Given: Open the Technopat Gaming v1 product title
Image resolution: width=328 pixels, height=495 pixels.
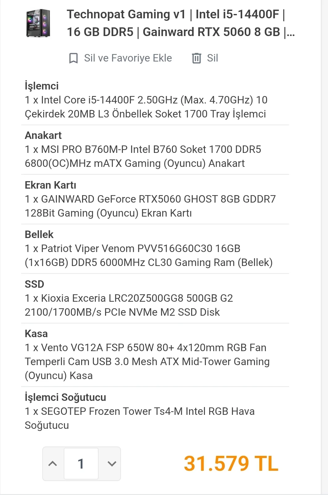Looking at the screenshot, I should [181, 23].
